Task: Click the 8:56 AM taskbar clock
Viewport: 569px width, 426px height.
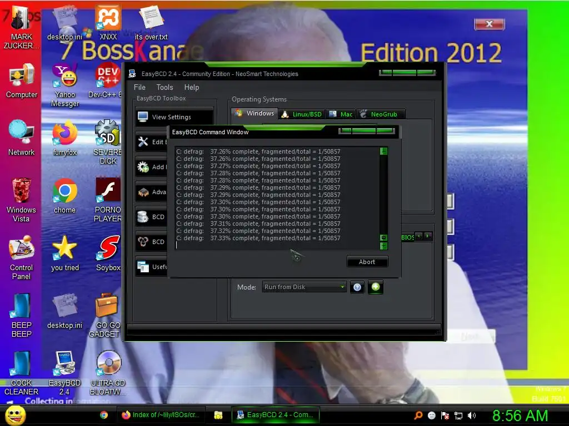Action: (x=520, y=415)
